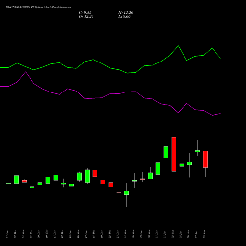Click the 02 Jan date label

(173, 234)
